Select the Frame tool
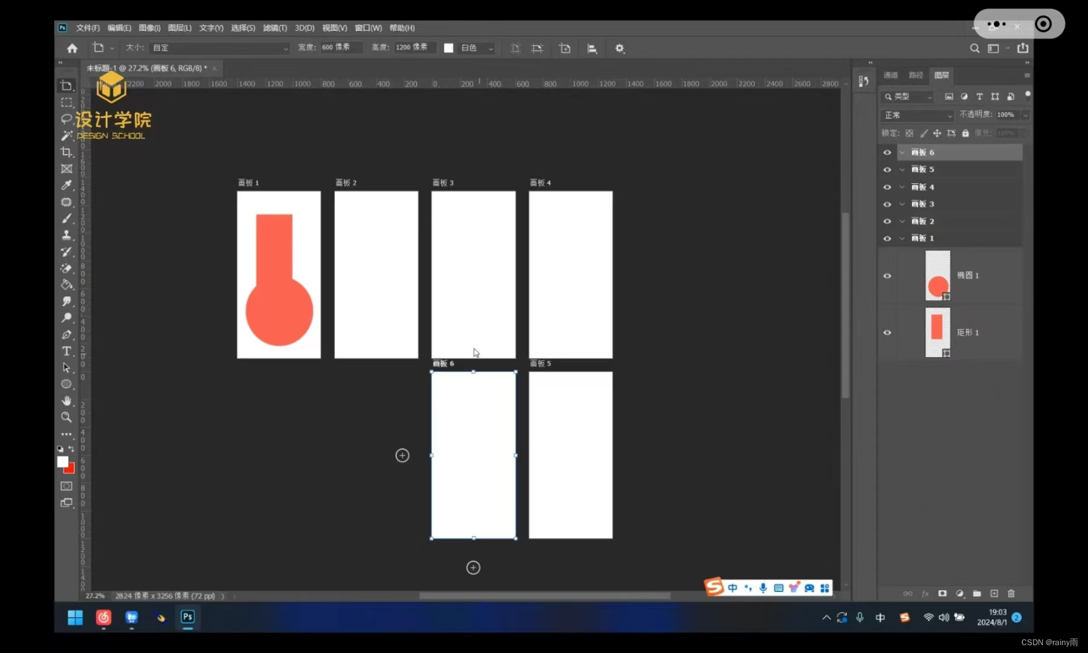The width and height of the screenshot is (1088, 653). point(66,169)
